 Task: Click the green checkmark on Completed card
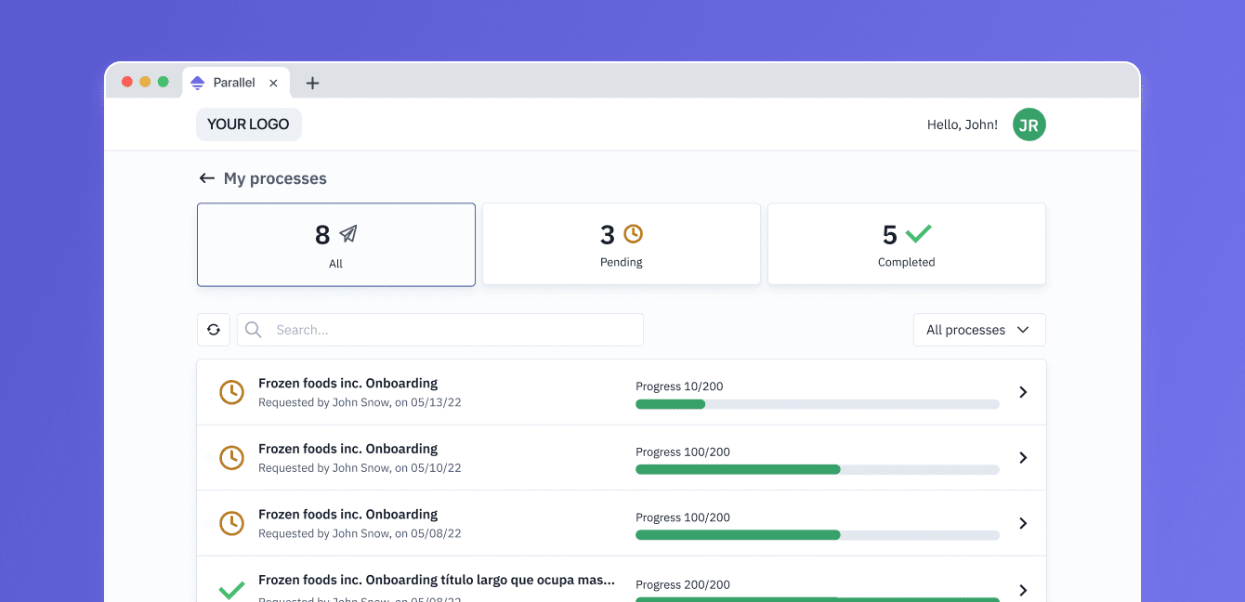click(918, 233)
